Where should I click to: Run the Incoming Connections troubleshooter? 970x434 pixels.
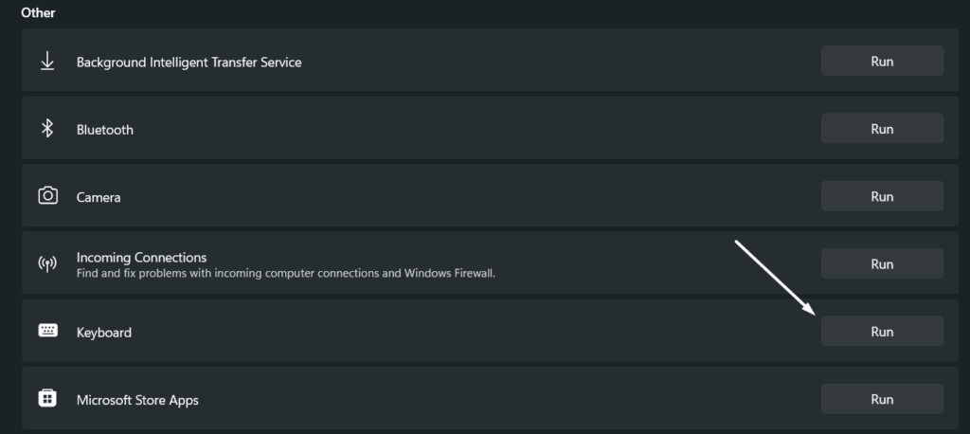882,264
